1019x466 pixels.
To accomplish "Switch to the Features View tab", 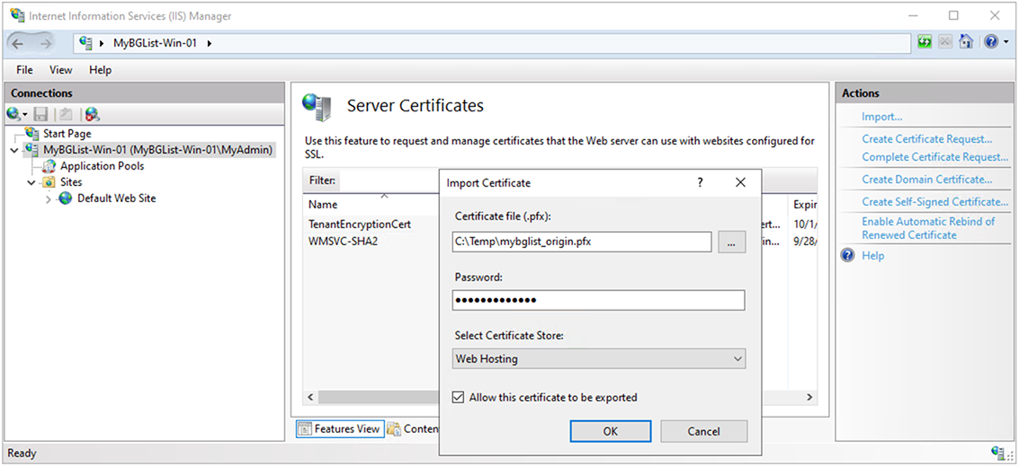I will 340,429.
